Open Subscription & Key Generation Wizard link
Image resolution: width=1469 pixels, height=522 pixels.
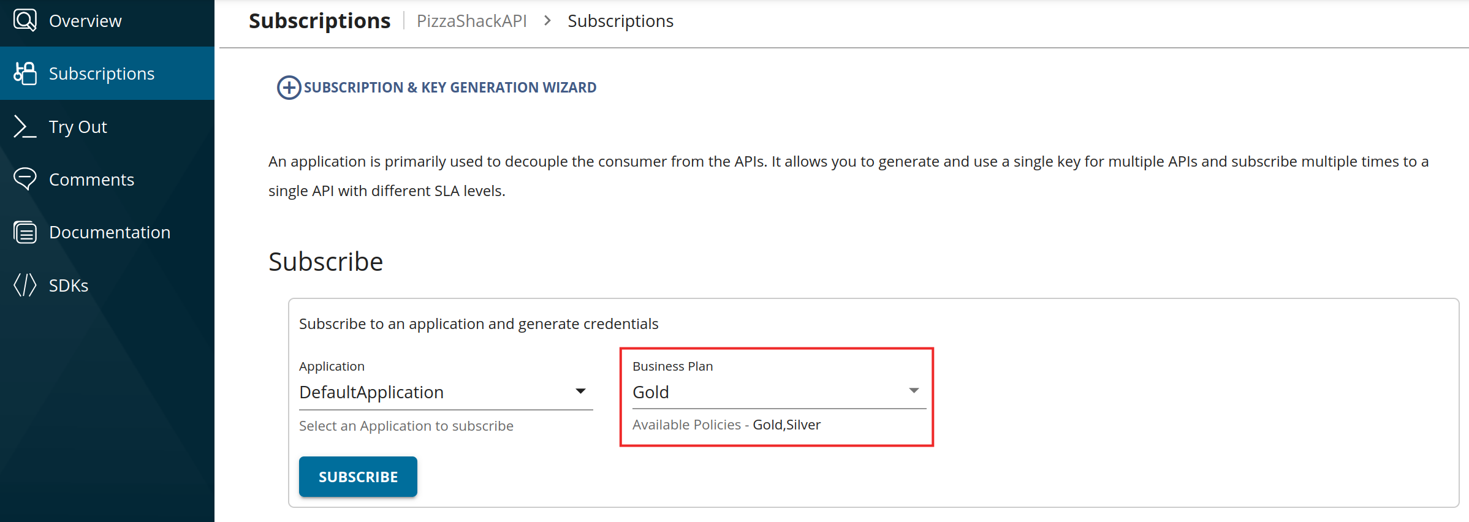click(450, 88)
